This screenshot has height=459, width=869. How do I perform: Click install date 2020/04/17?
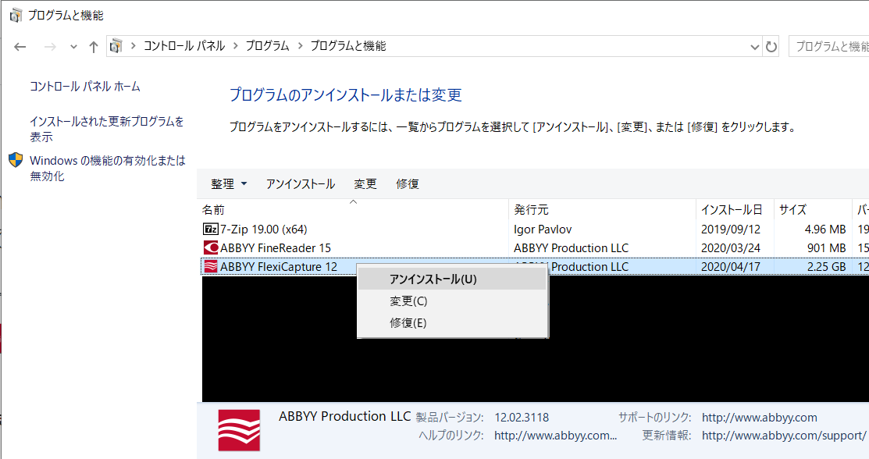(731, 267)
